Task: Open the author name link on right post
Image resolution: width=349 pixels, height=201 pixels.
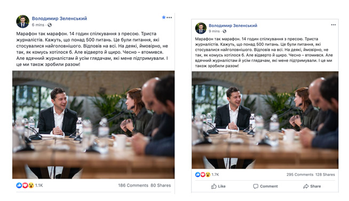Action: pos(233,26)
